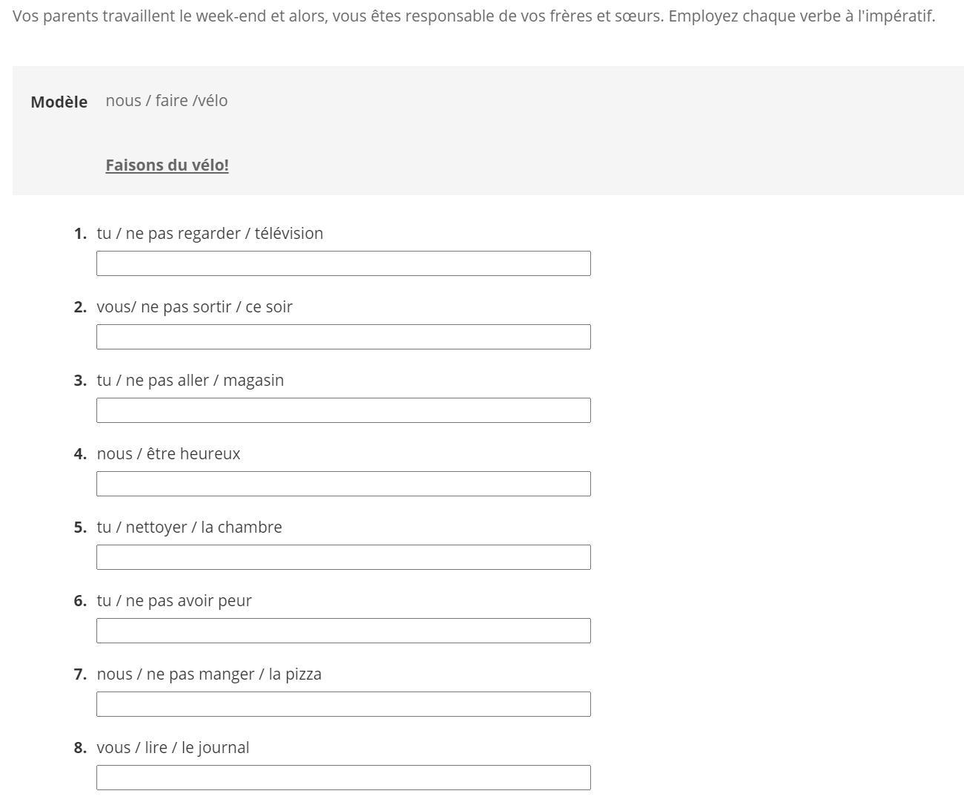
Task: Click the instruction sentence starting 'Vos parents travaillent'
Action: pos(474,16)
